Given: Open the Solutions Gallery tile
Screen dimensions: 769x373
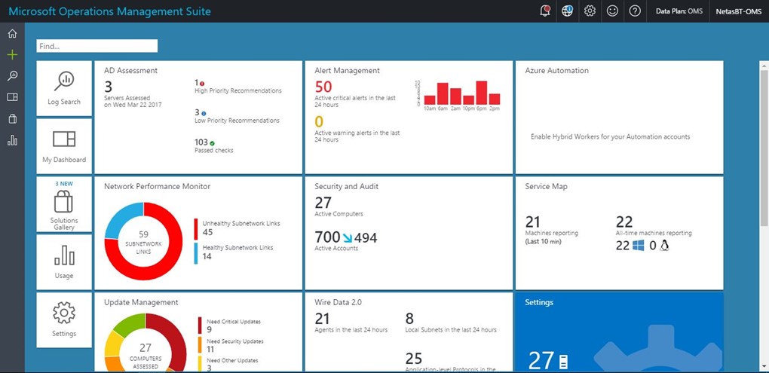Looking at the screenshot, I should (64, 204).
